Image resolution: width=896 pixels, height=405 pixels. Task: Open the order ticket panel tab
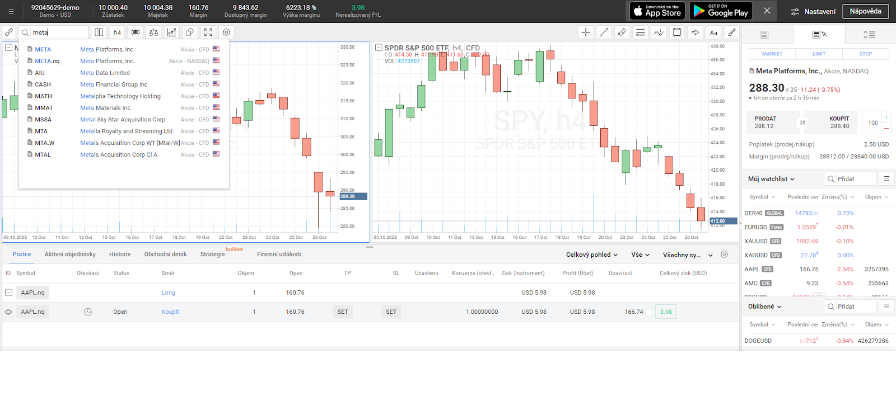[x=819, y=35]
